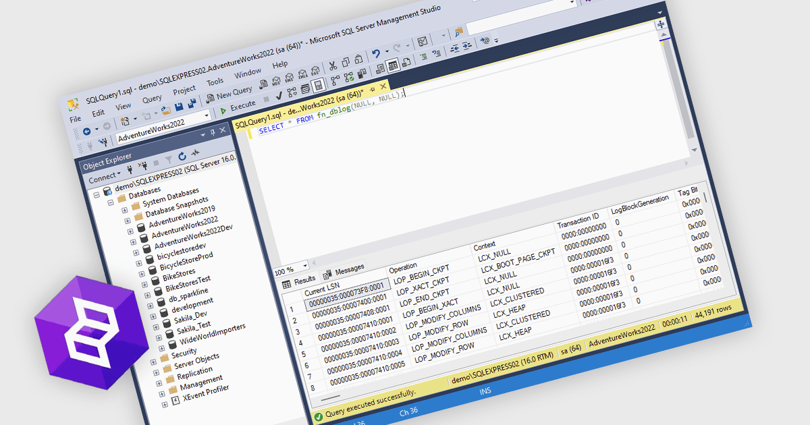
Task: Click the Display Estimated Execution Plan icon
Action: 292,92
